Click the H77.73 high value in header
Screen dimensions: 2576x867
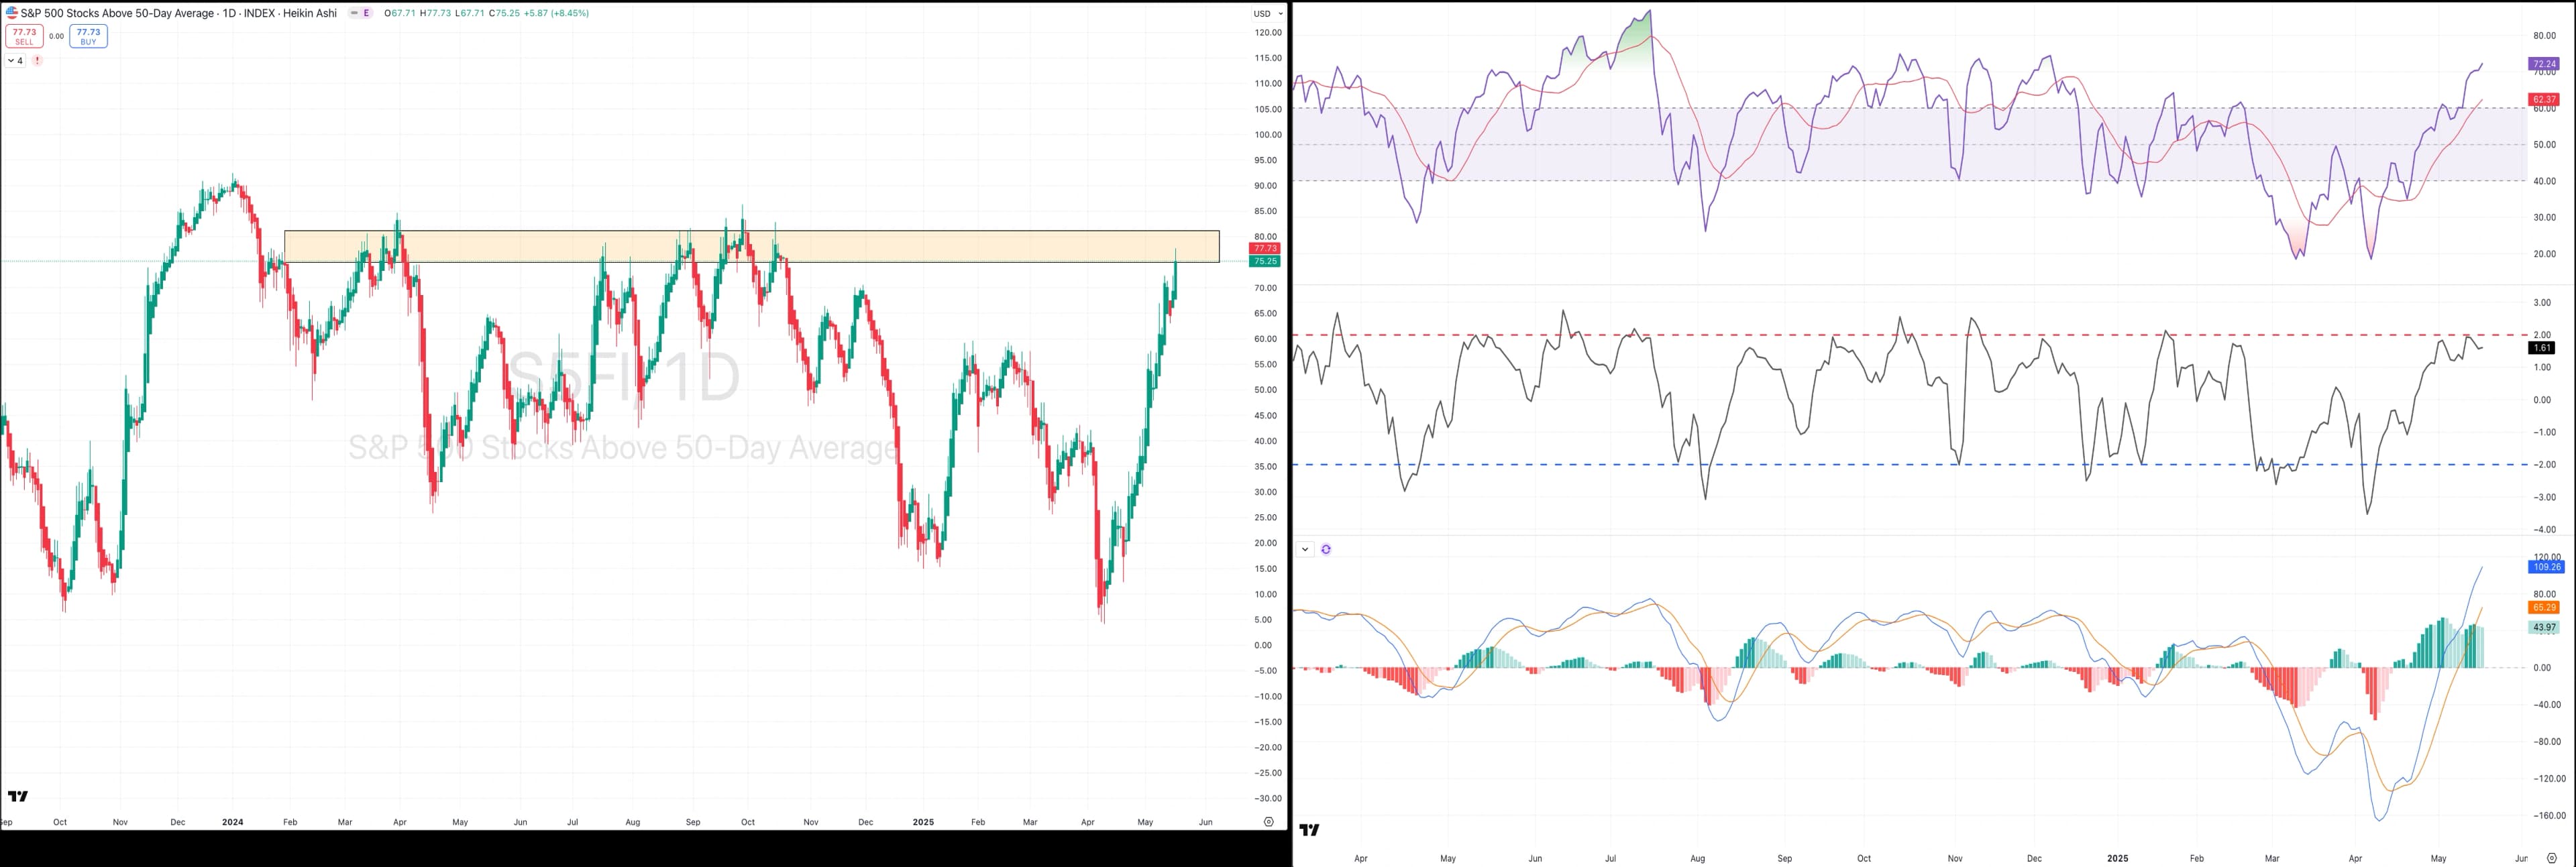[436, 13]
